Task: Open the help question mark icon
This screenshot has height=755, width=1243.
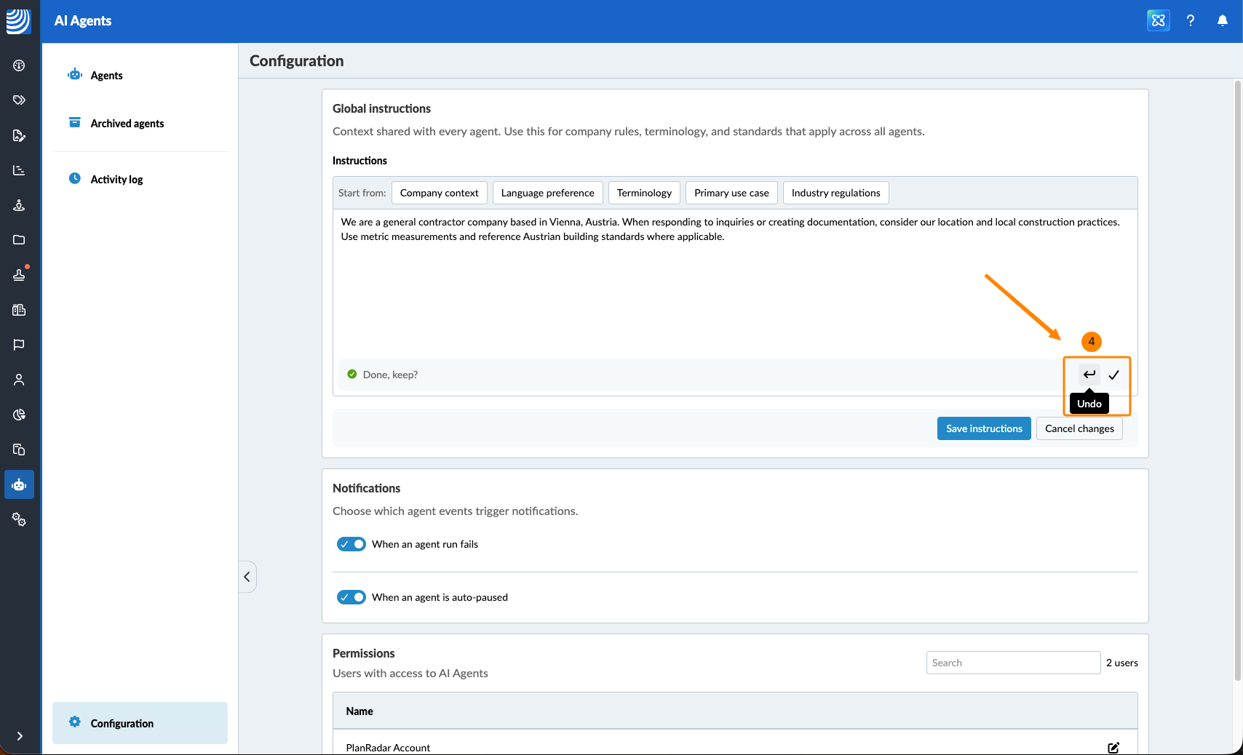Action: click(1191, 20)
